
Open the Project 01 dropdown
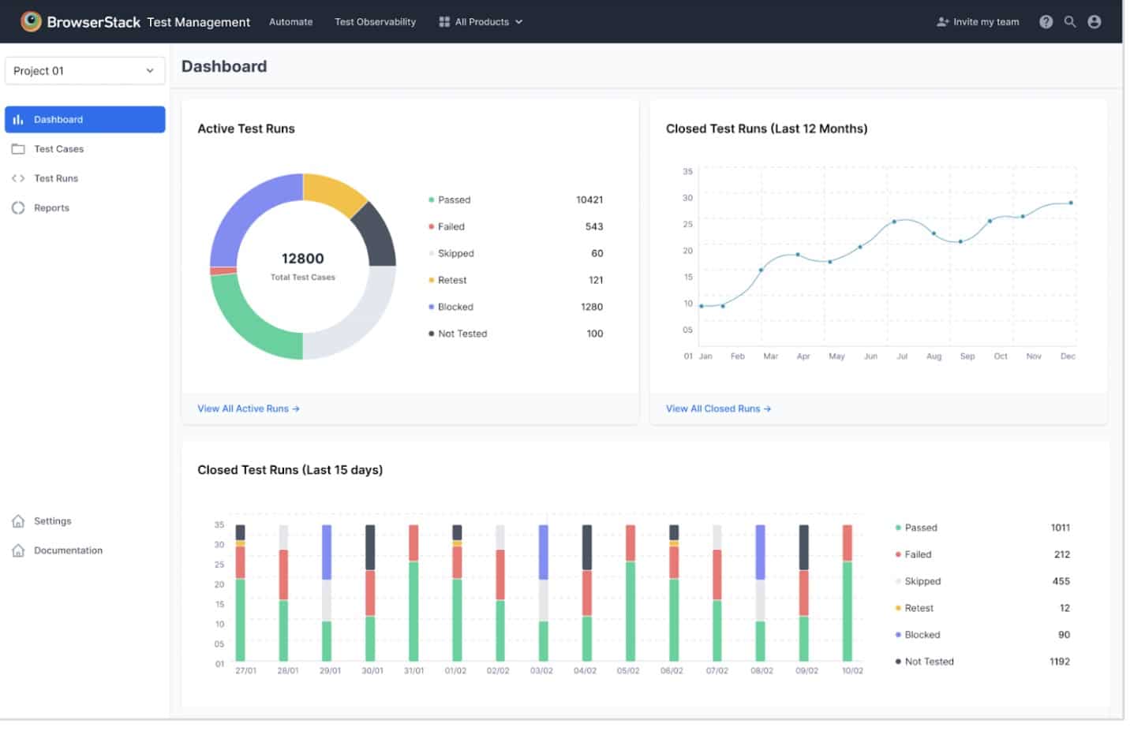84,70
